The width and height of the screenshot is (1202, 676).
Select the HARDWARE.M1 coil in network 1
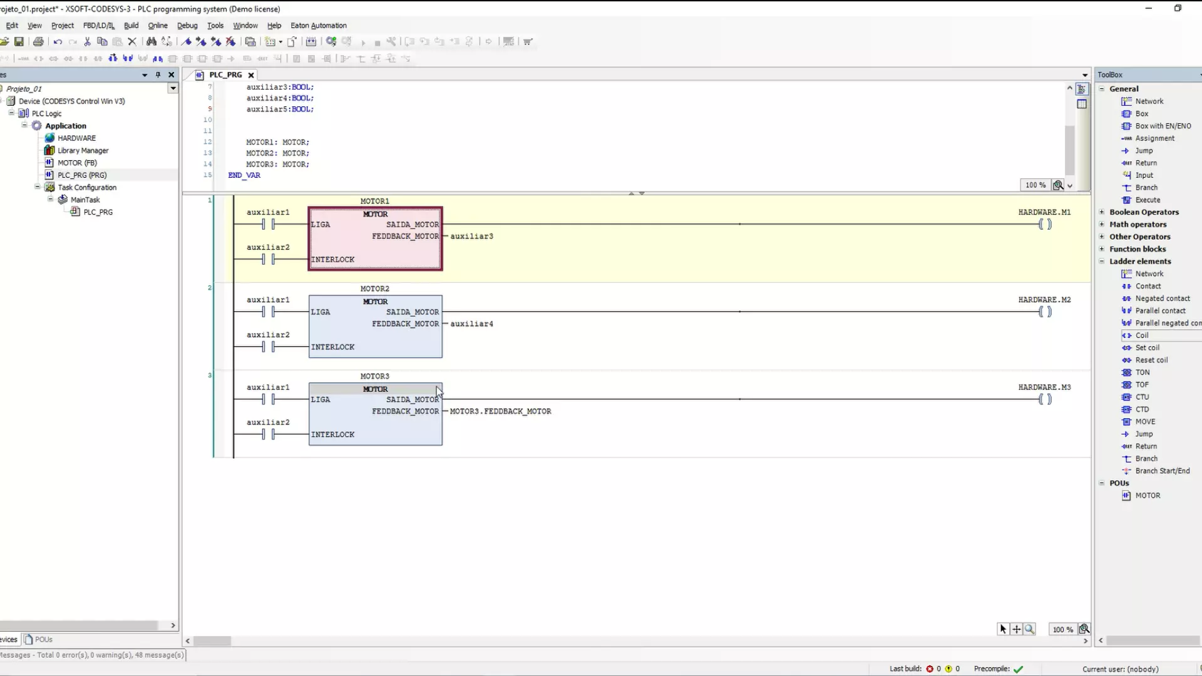[x=1045, y=224]
